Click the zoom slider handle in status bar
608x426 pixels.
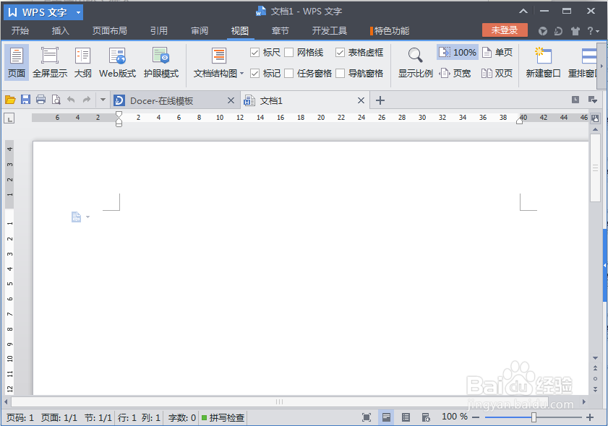tap(534, 417)
